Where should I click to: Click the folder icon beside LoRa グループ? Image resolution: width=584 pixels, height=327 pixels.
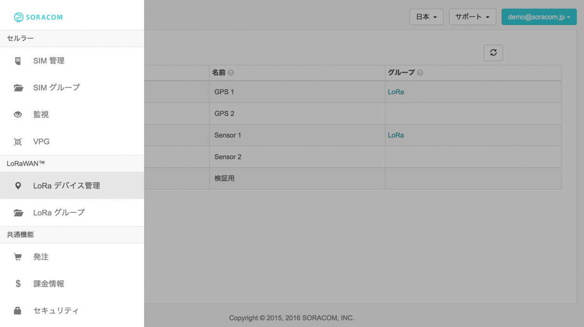[x=18, y=213]
